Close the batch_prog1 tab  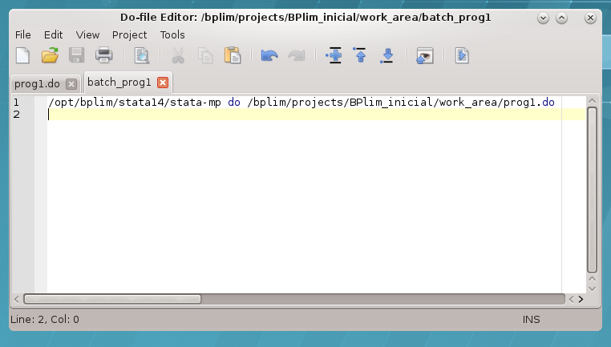[x=163, y=83]
